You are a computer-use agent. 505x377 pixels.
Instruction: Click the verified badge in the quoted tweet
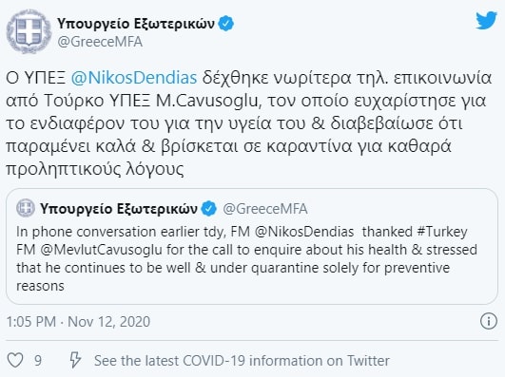point(208,209)
